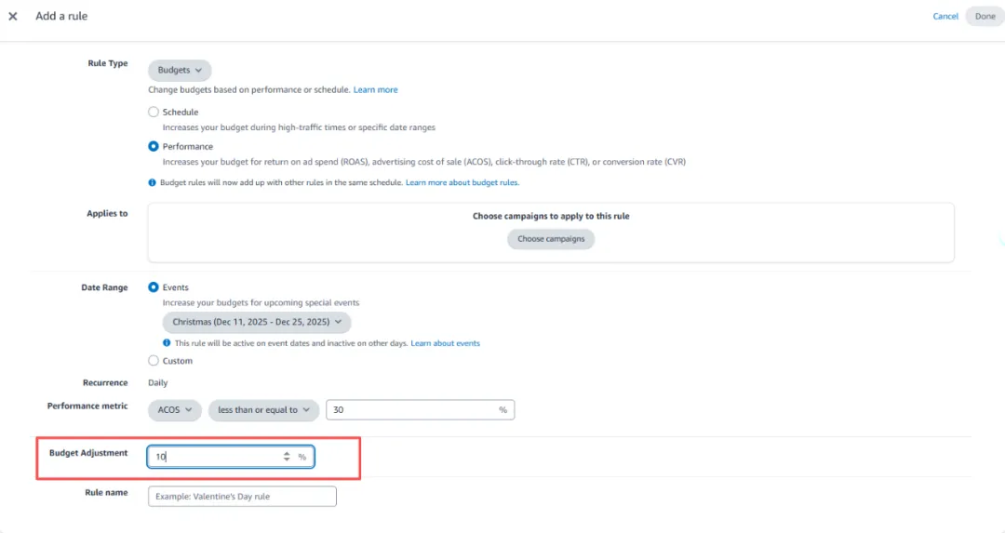
Task: Open Learn more about budget rules link
Action: tap(462, 182)
